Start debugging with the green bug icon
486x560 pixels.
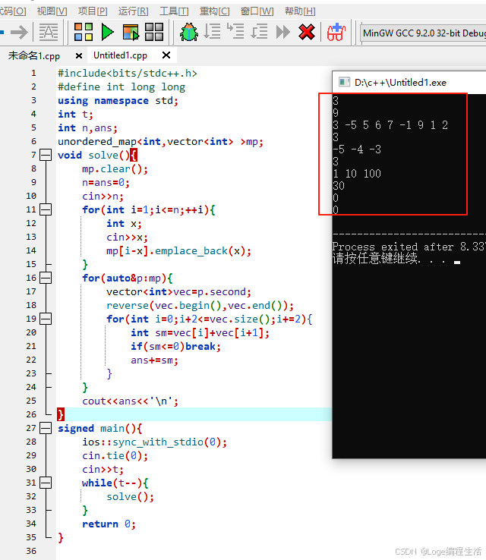pos(189,32)
